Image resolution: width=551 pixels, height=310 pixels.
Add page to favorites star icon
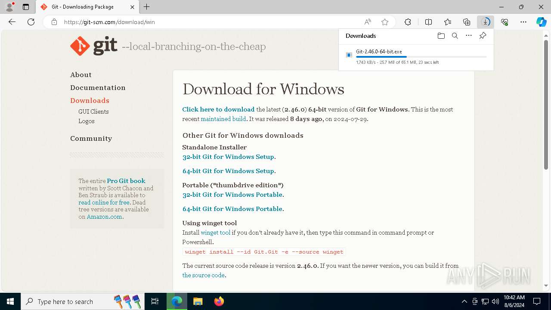click(385, 22)
